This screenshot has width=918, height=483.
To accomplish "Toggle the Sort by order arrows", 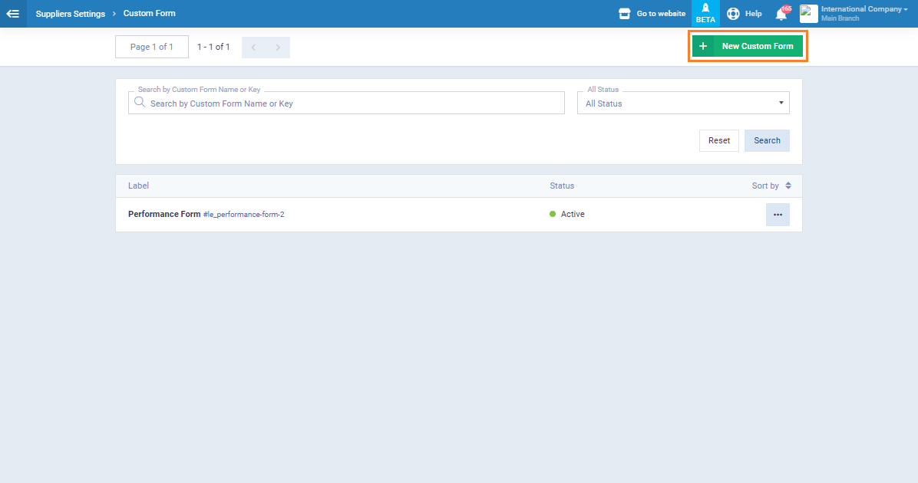I will 788,186.
